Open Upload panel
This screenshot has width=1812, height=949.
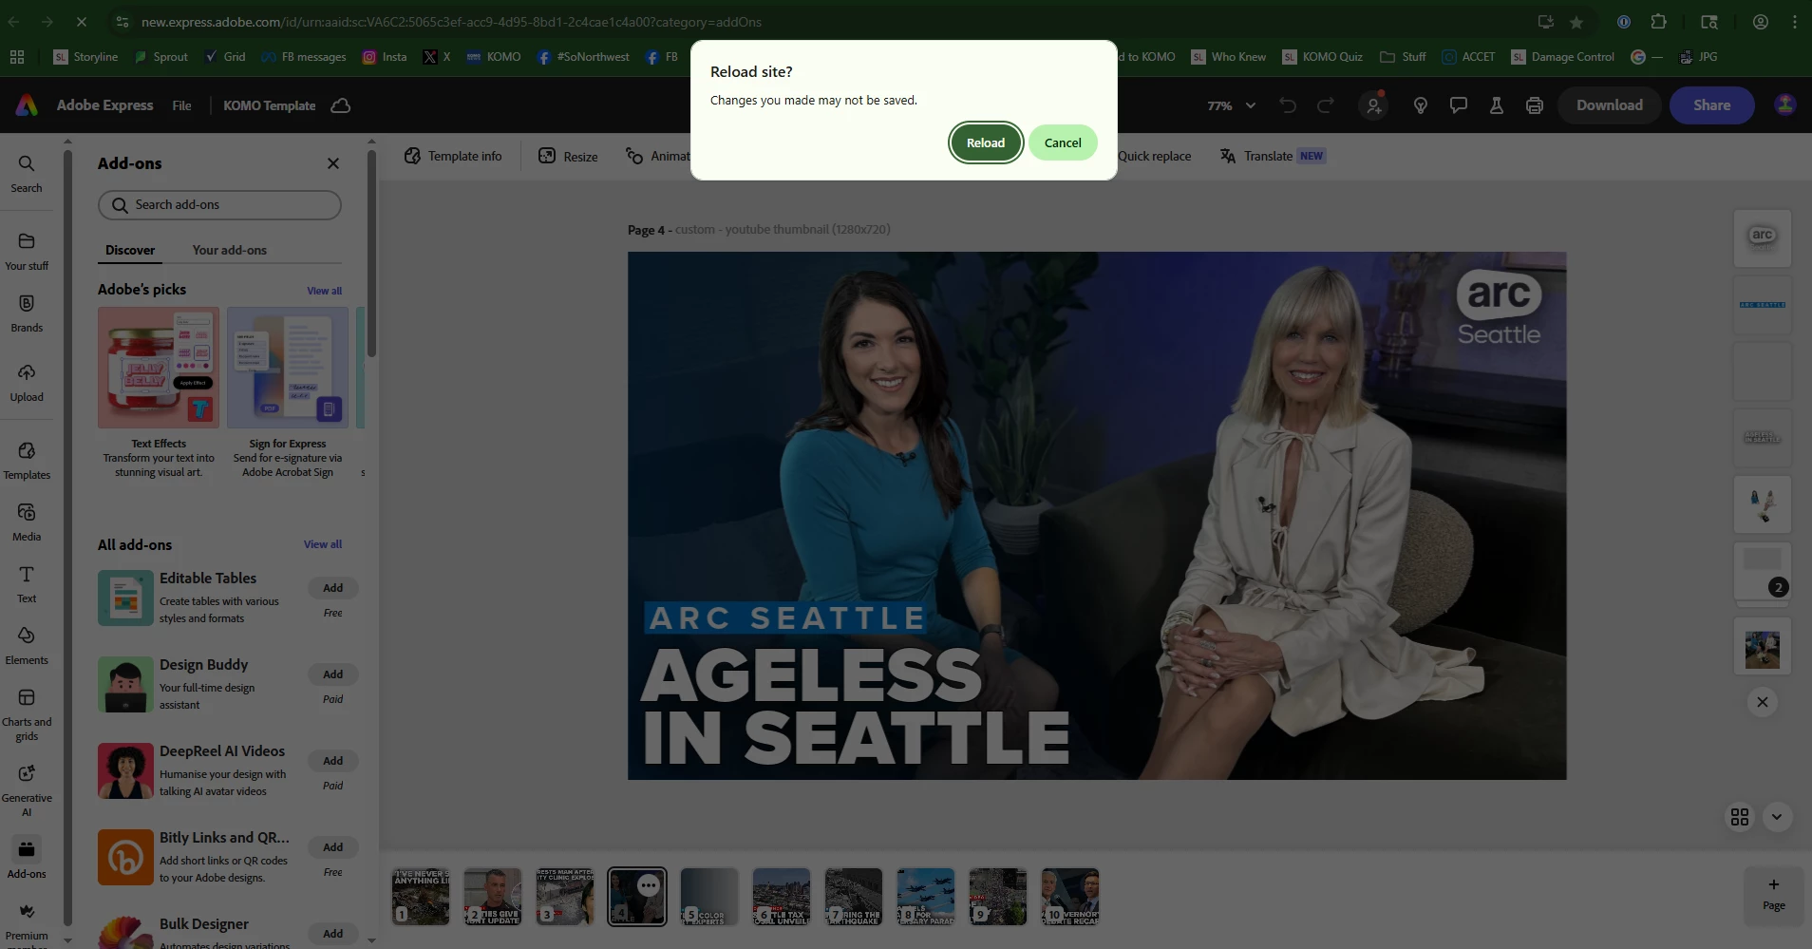point(27,383)
